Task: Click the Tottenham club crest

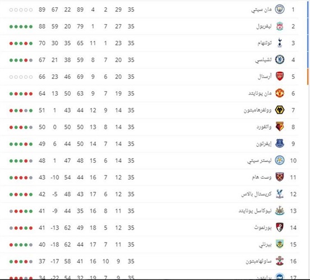Action: pos(280,43)
